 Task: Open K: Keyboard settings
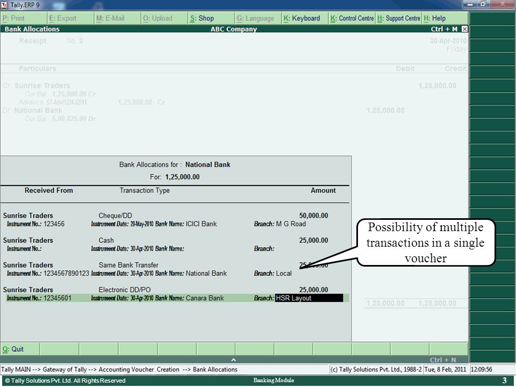[305, 18]
